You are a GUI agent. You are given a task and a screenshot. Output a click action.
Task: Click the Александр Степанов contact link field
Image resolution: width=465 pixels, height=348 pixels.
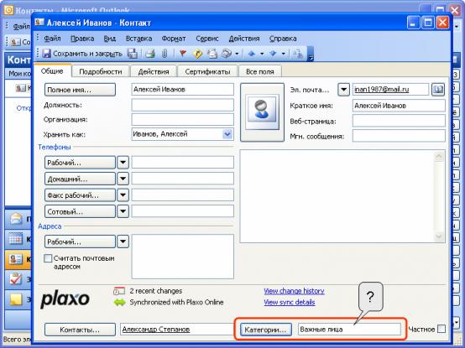[177, 330]
